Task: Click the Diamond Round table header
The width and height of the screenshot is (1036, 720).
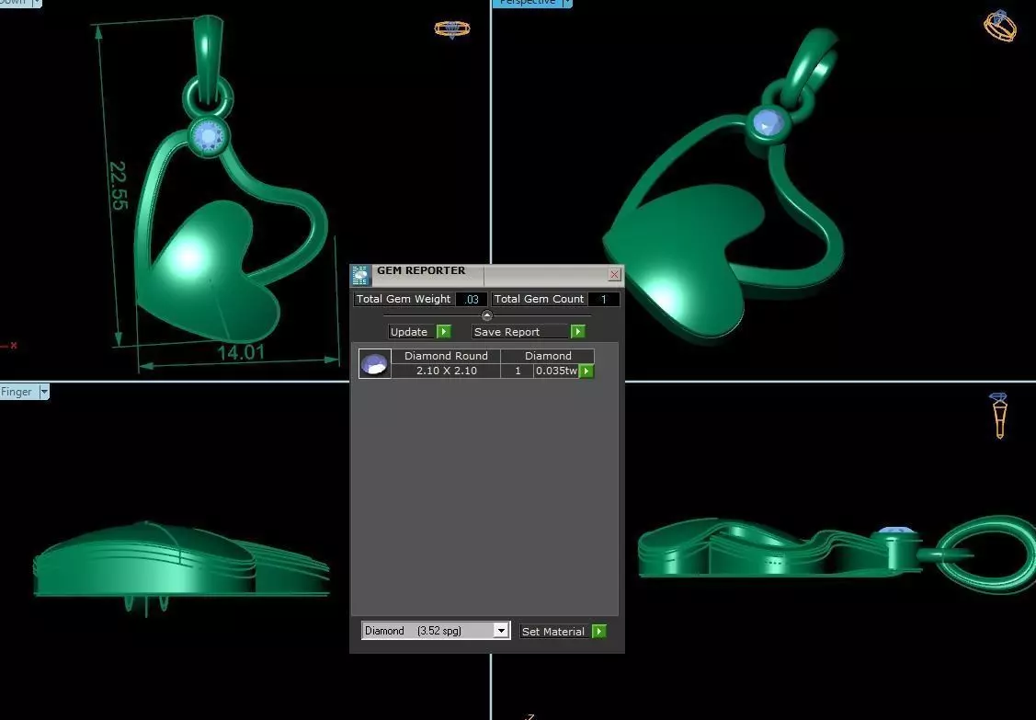Action: [x=446, y=356]
